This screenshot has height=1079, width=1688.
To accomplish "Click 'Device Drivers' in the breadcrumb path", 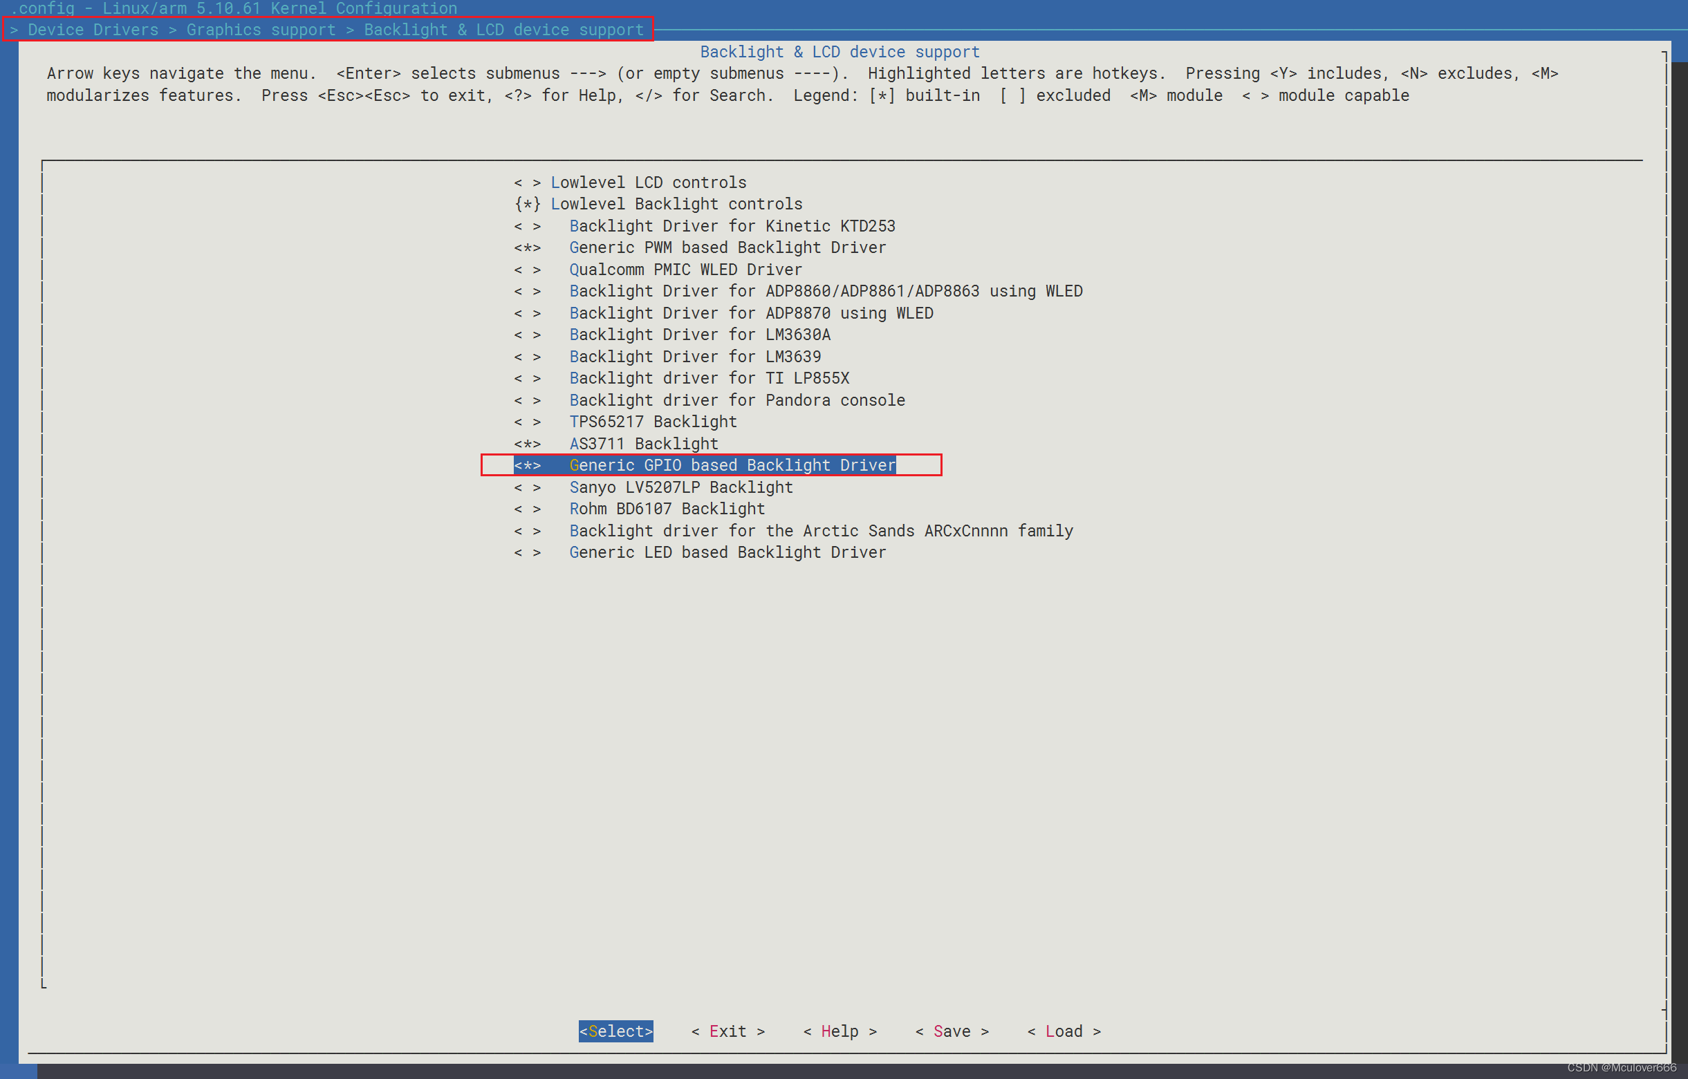I will tap(93, 30).
